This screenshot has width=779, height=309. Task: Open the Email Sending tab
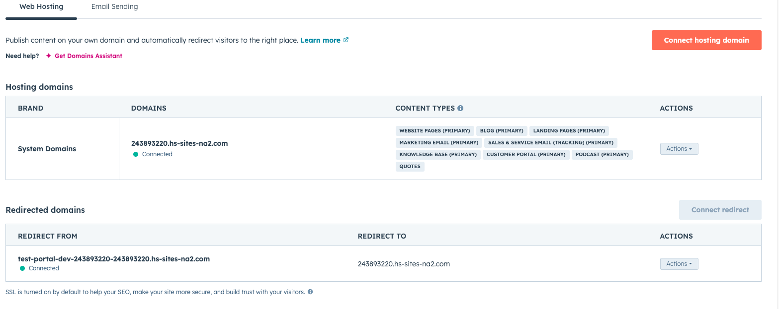[115, 7]
